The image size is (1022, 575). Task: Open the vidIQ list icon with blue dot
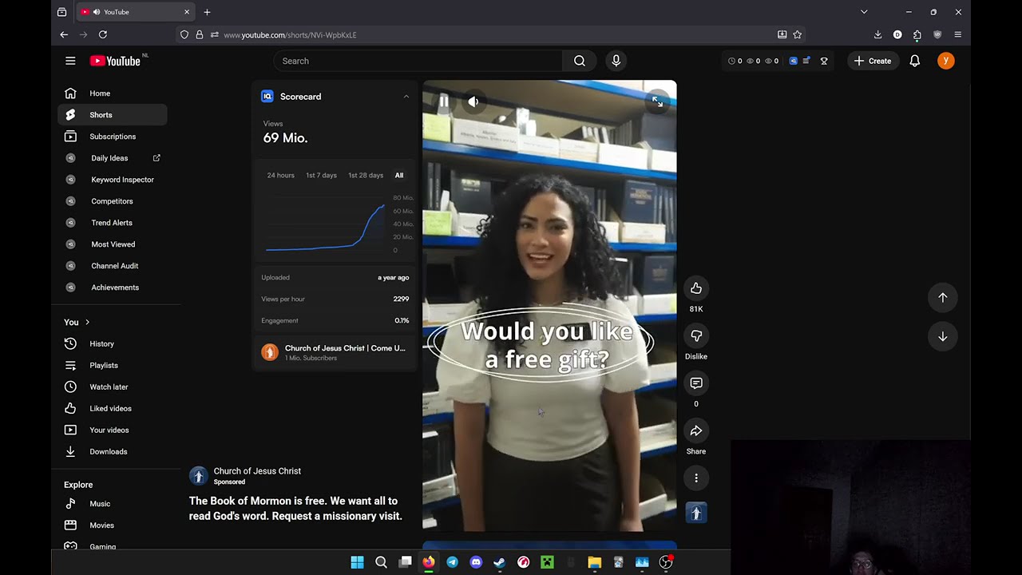(x=806, y=61)
